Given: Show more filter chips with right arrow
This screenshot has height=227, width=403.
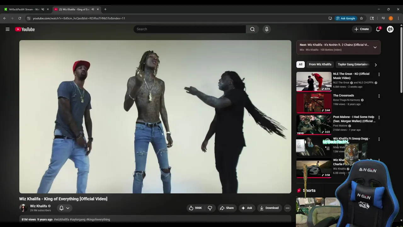Looking at the screenshot, I should point(376,65).
